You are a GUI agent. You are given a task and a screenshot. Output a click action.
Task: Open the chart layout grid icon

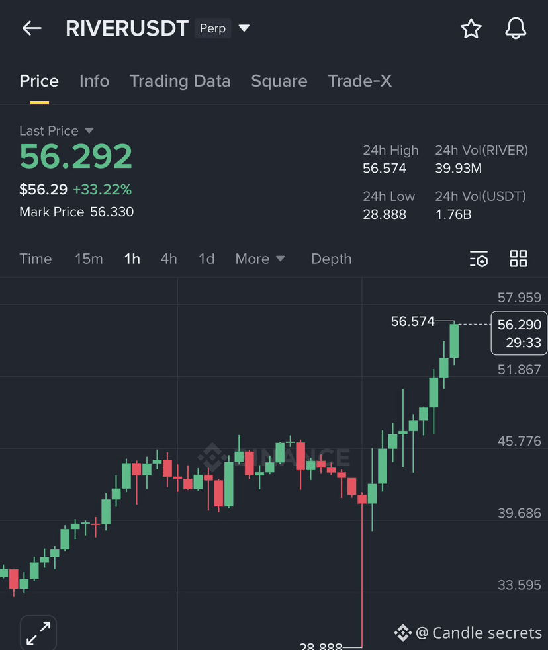[x=518, y=259]
